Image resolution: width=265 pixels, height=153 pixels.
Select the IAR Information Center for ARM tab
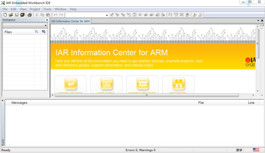tap(70, 21)
